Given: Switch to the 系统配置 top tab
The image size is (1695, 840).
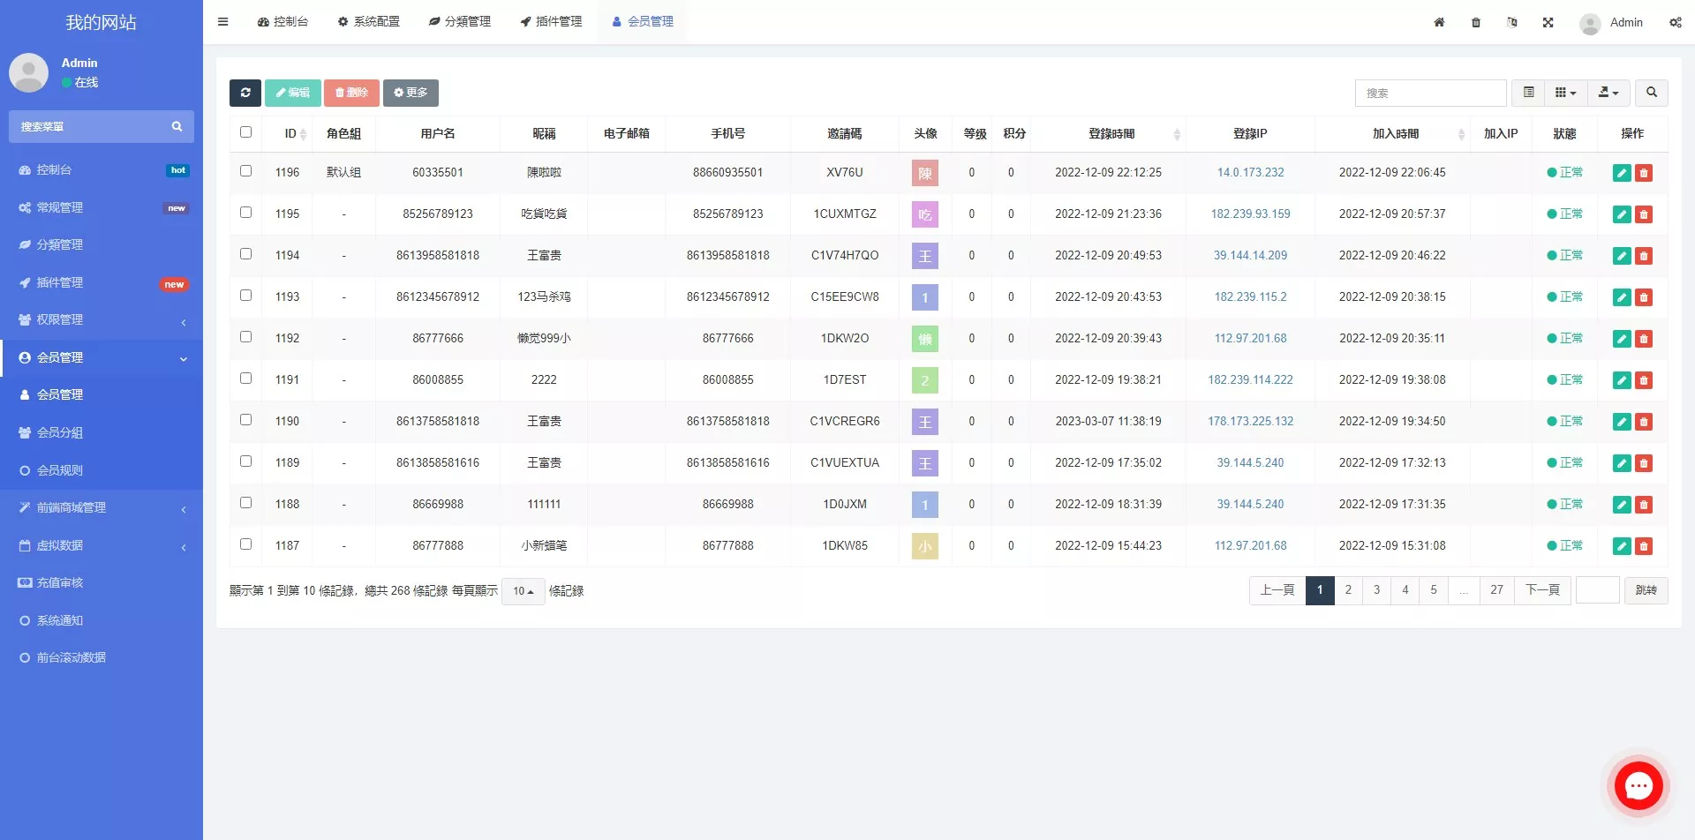Looking at the screenshot, I should pyautogui.click(x=369, y=22).
